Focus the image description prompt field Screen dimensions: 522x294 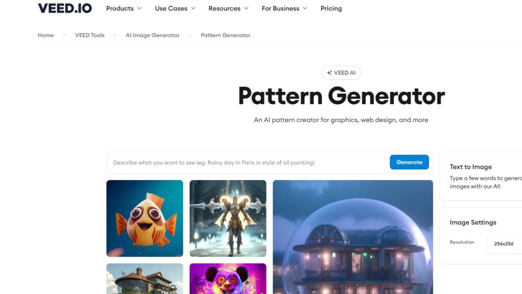pos(248,163)
